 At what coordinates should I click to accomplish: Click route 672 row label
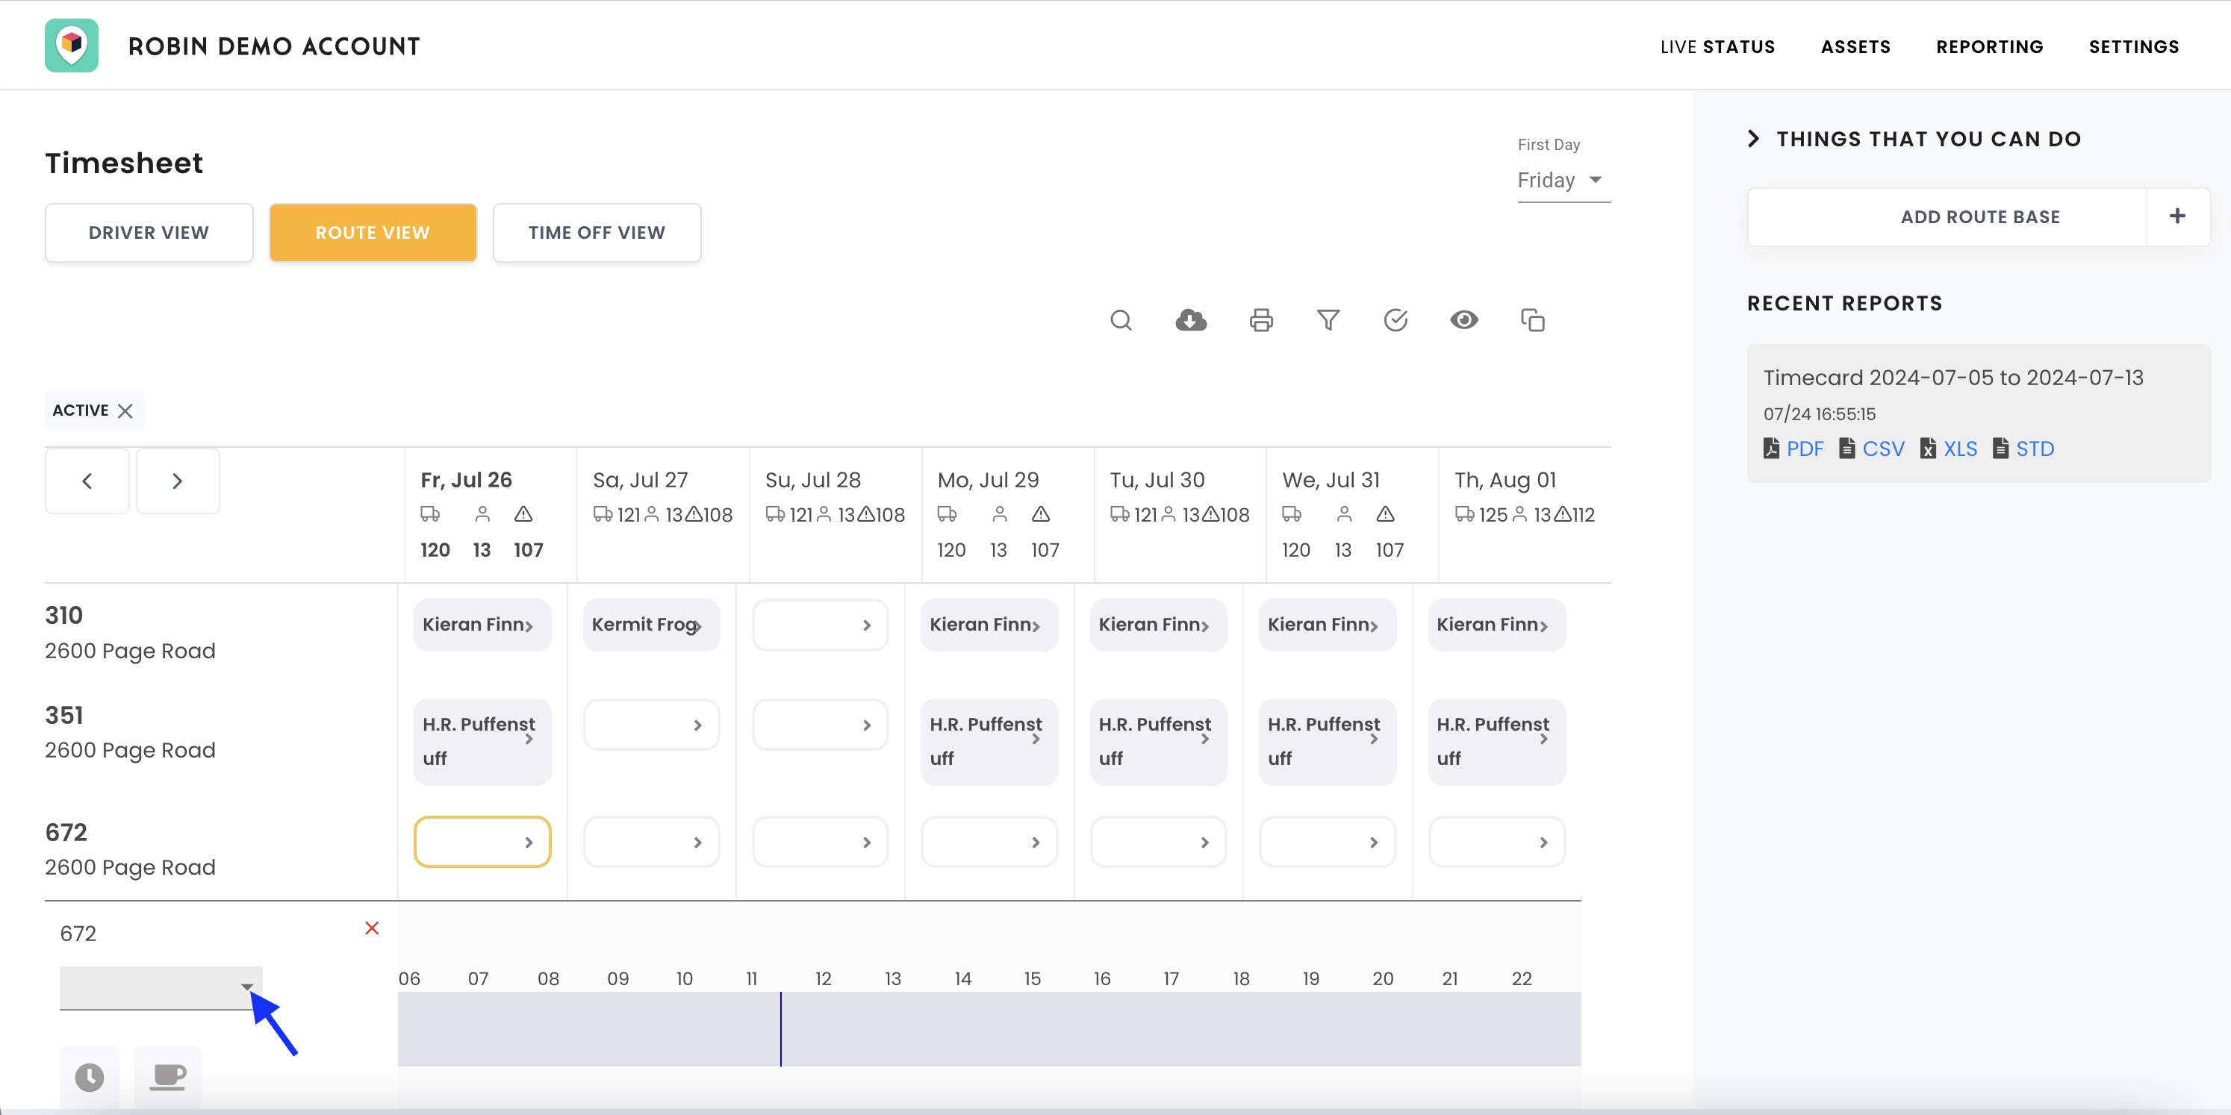click(x=66, y=832)
